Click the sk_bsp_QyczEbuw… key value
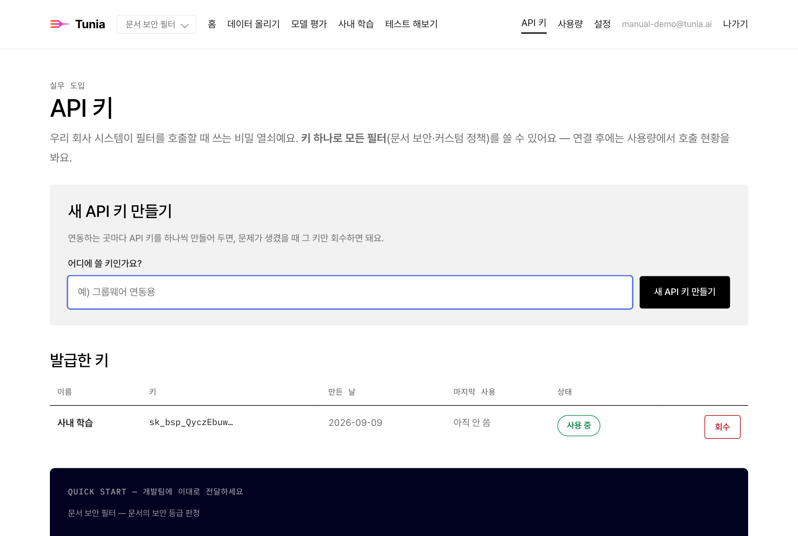 [191, 422]
